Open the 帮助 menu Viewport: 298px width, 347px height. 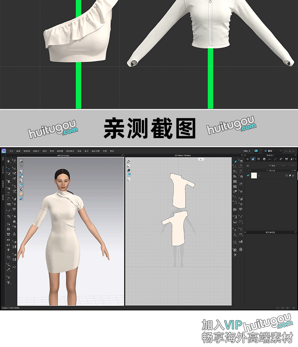pyautogui.click(x=112, y=151)
